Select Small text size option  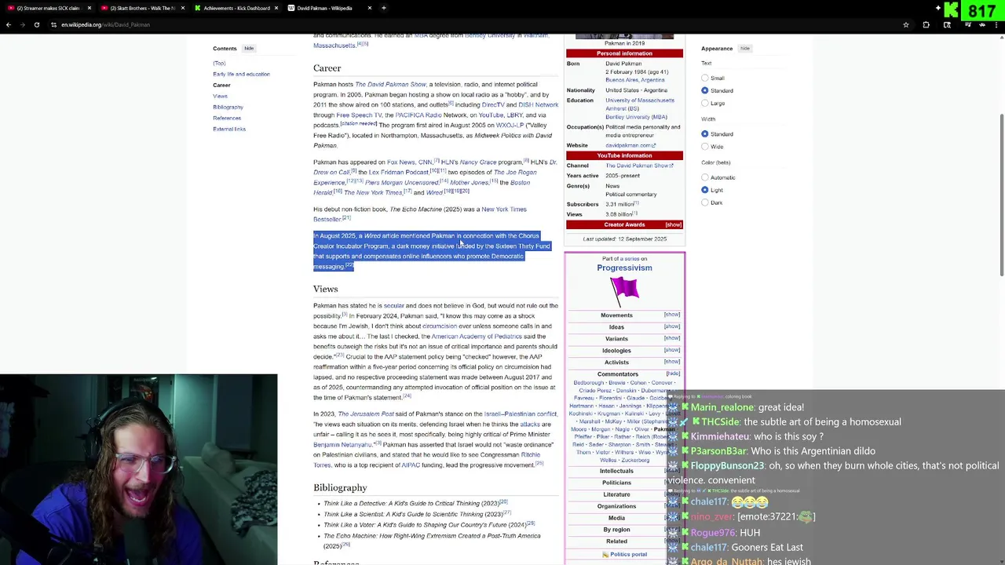[x=705, y=78]
